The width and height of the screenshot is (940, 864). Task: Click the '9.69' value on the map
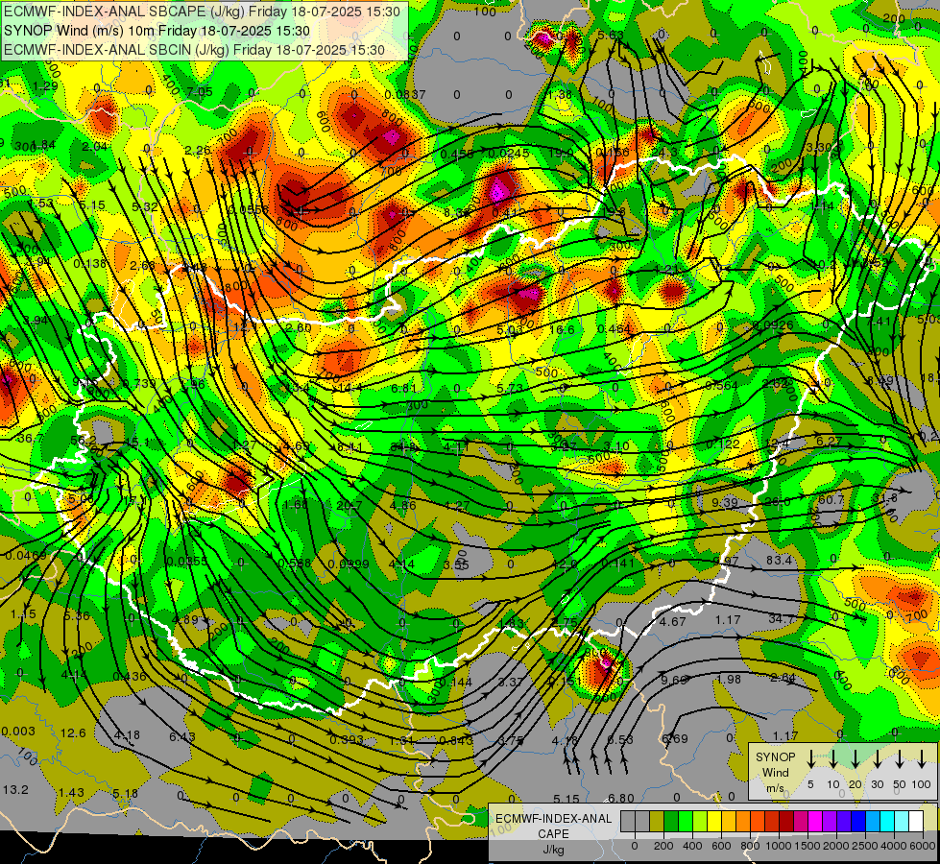click(x=674, y=680)
